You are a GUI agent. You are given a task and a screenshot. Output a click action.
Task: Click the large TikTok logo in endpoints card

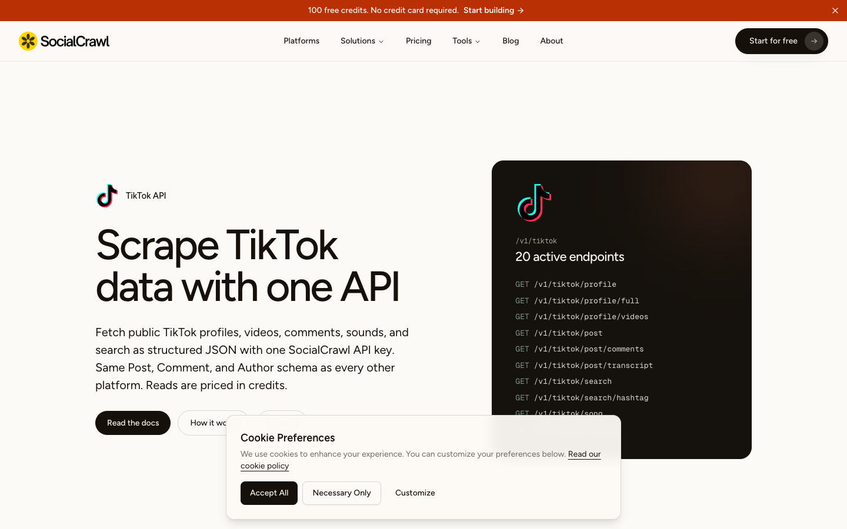(x=534, y=203)
